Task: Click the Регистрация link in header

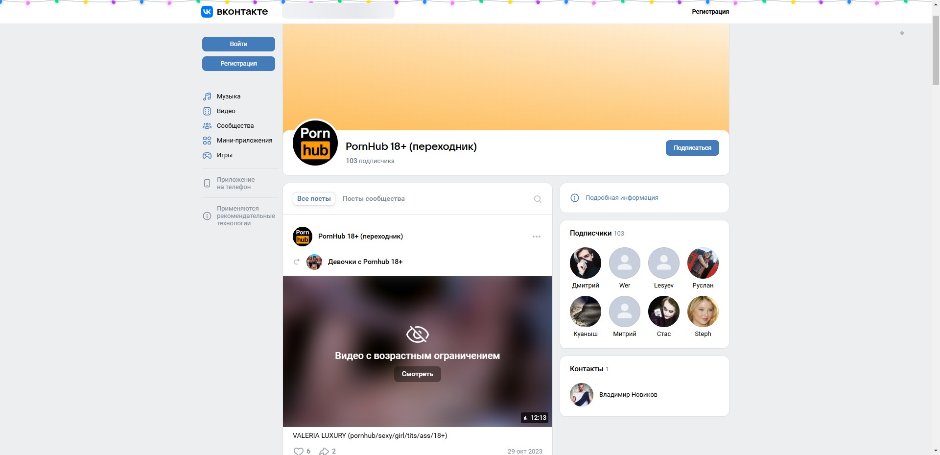Action: pos(710,12)
